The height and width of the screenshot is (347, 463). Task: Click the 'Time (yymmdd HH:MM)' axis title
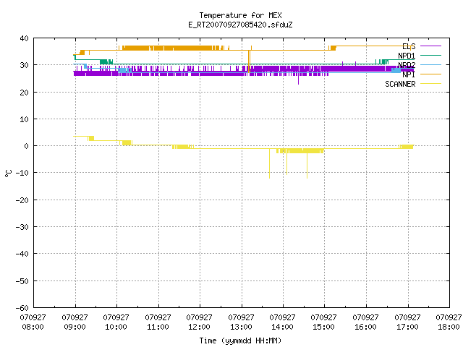pyautogui.click(x=240, y=340)
